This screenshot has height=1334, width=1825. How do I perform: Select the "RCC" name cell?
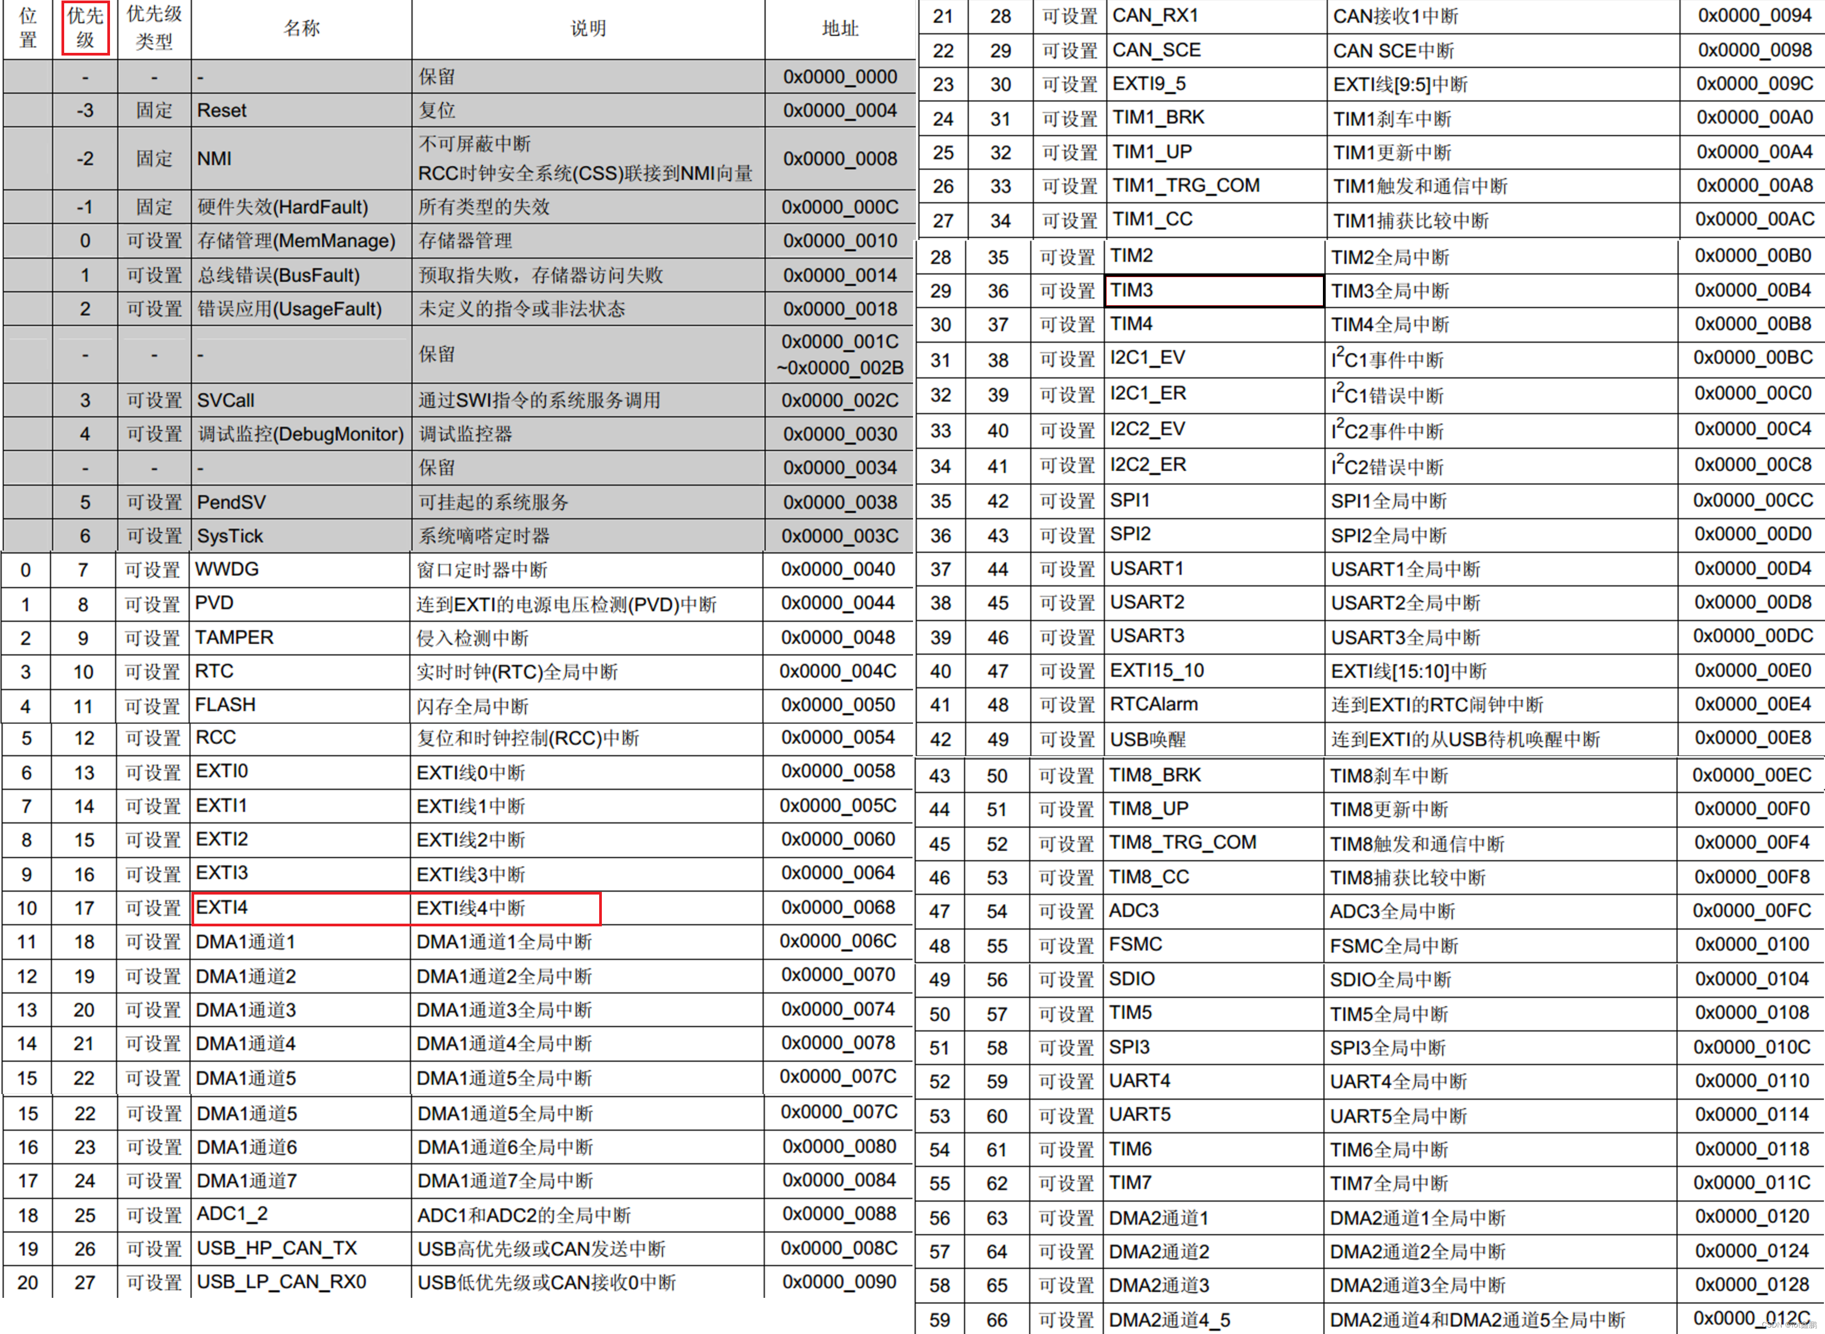point(300,739)
